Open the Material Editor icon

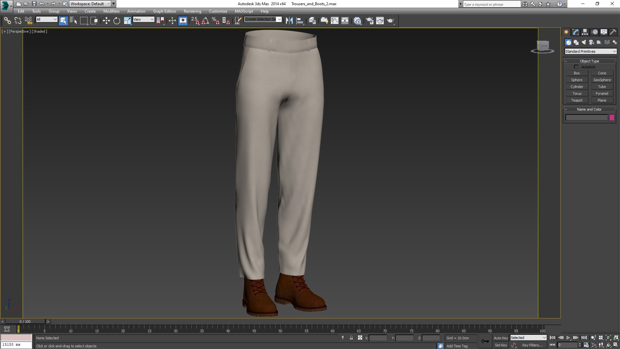357,21
